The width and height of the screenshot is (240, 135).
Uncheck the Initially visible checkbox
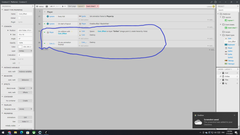click(19, 125)
